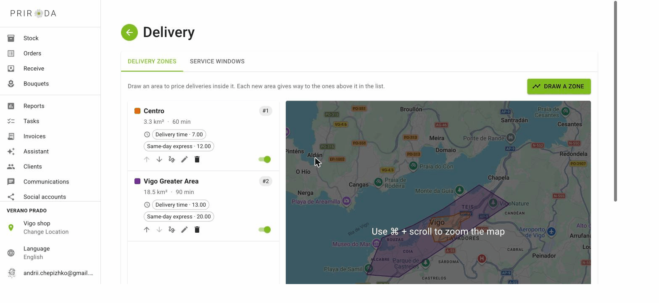Click the Priroda logo
Image resolution: width=659 pixels, height=303 pixels.
coord(34,13)
